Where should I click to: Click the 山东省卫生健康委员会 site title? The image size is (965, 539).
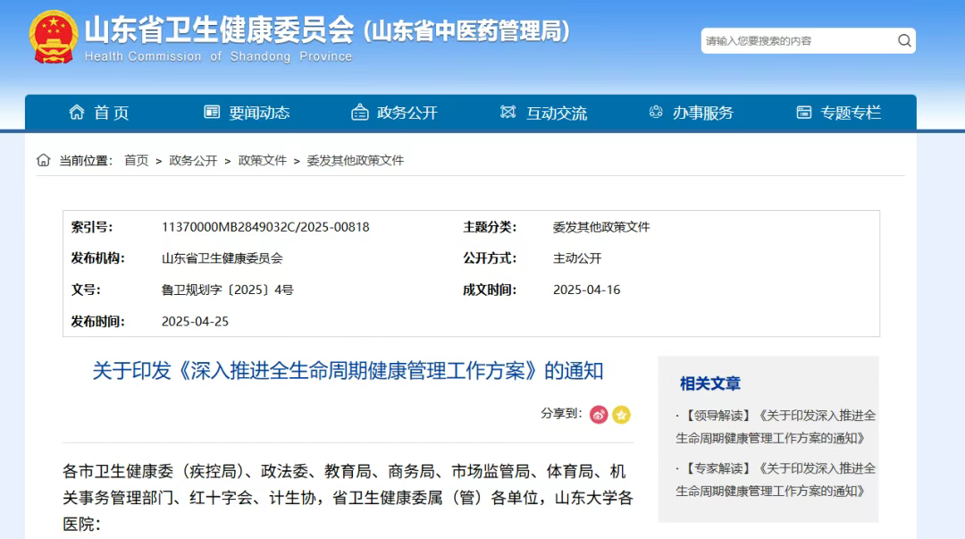click(x=219, y=31)
